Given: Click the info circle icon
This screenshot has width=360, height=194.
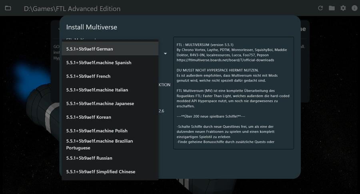Looking at the screenshot, I should coord(354,8).
